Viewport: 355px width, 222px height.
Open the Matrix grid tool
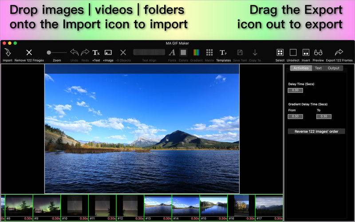click(209, 52)
